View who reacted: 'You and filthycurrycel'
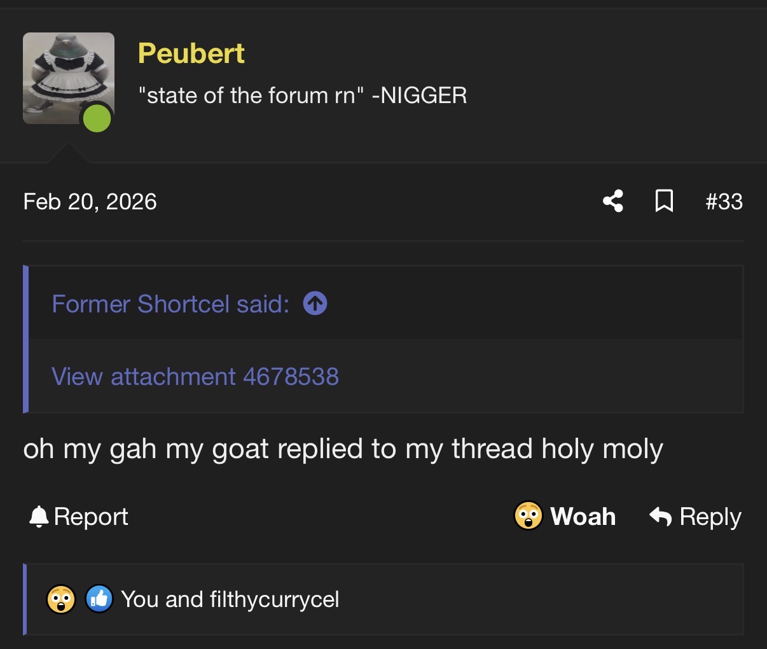767x649 pixels. [230, 599]
